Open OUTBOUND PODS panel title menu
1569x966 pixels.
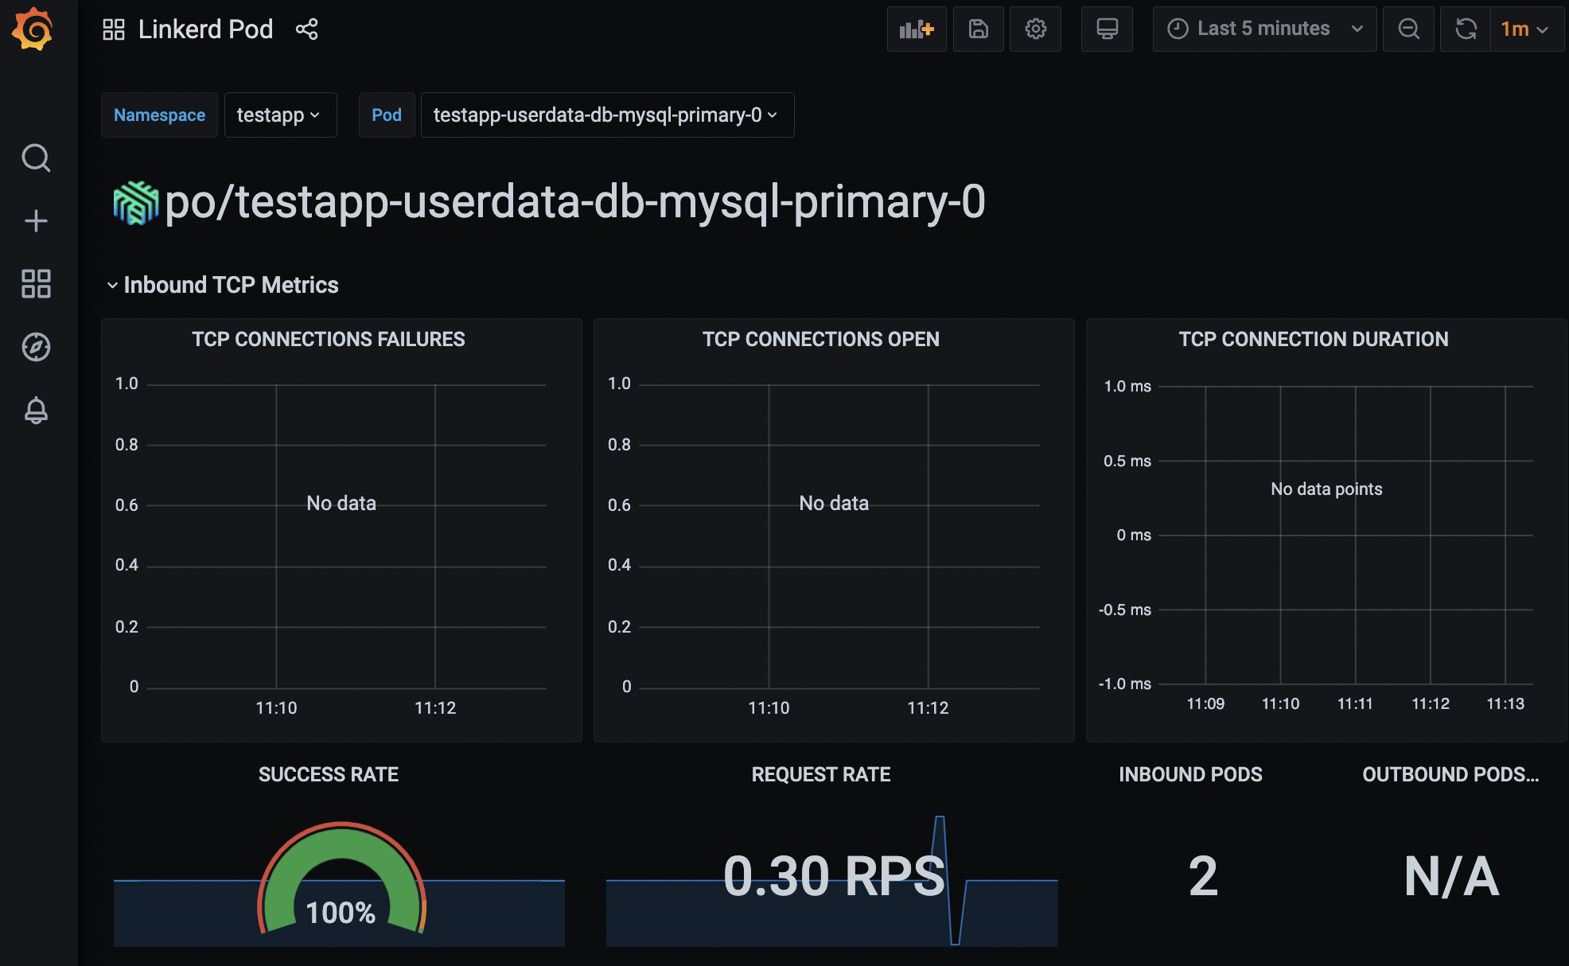(1450, 774)
